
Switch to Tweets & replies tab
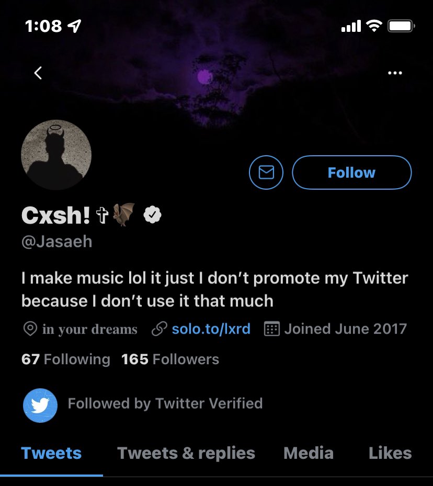186,453
